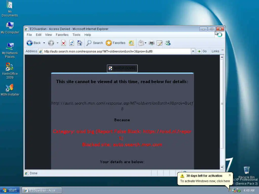This screenshot has width=259, height=194.
Task: Open the Windows start button
Action: (x=10, y=190)
